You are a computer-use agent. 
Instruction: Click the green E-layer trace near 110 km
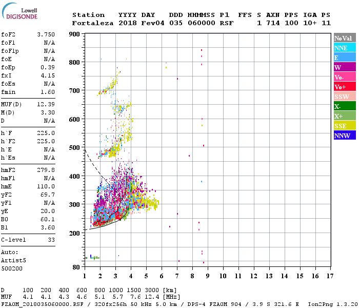click(95, 258)
